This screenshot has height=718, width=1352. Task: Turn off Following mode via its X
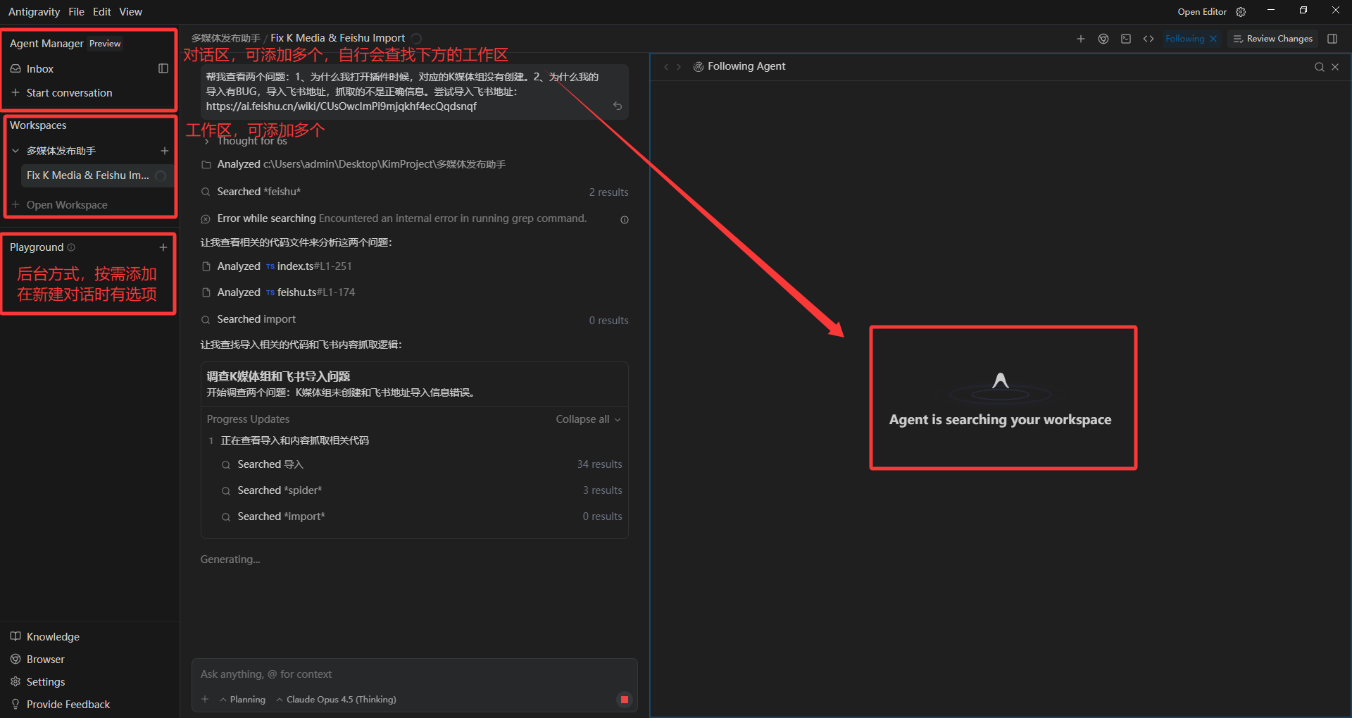(x=1213, y=39)
